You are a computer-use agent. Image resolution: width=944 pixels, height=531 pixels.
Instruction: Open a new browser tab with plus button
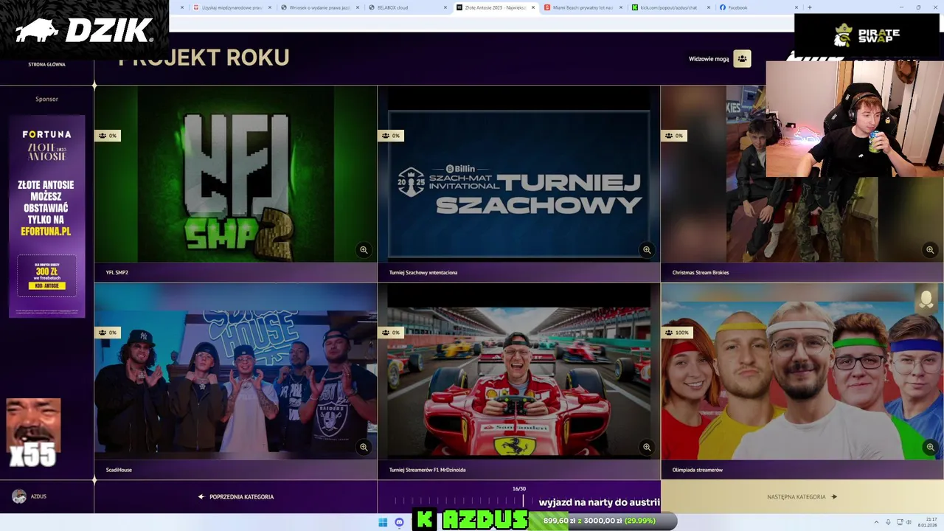coord(809,7)
